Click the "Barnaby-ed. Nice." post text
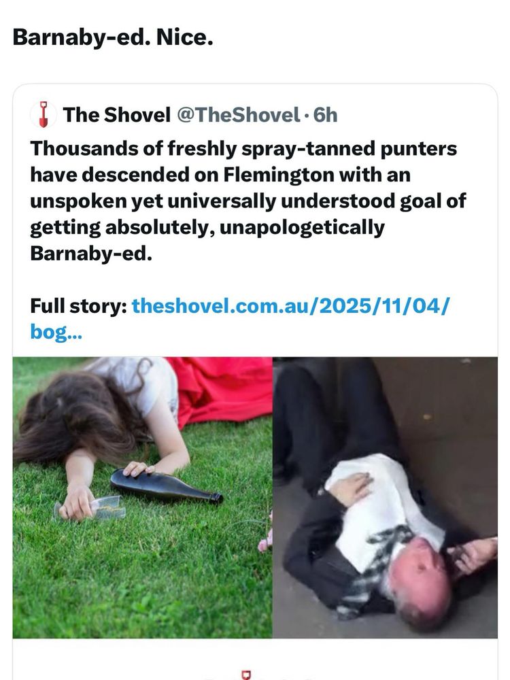The height and width of the screenshot is (680, 510). (x=113, y=37)
